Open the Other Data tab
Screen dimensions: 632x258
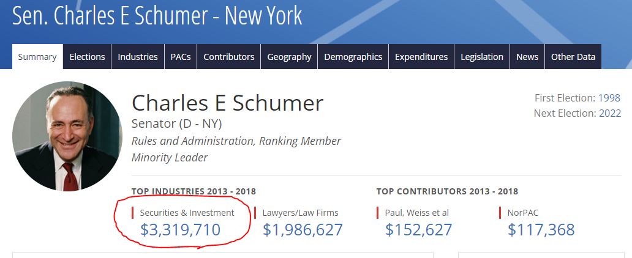coord(573,57)
